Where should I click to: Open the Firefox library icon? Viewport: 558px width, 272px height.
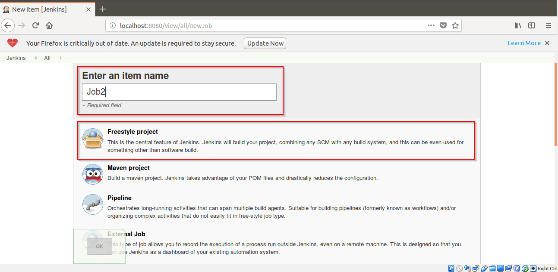click(518, 25)
